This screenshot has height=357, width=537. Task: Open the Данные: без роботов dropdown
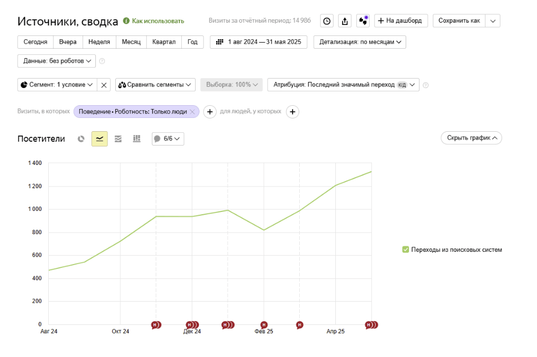tap(57, 61)
